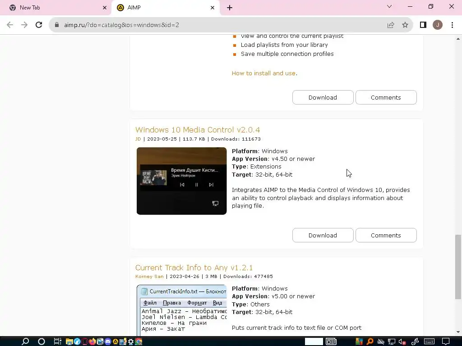
Task: Open the Chrome profile avatar J
Action: tap(438, 25)
